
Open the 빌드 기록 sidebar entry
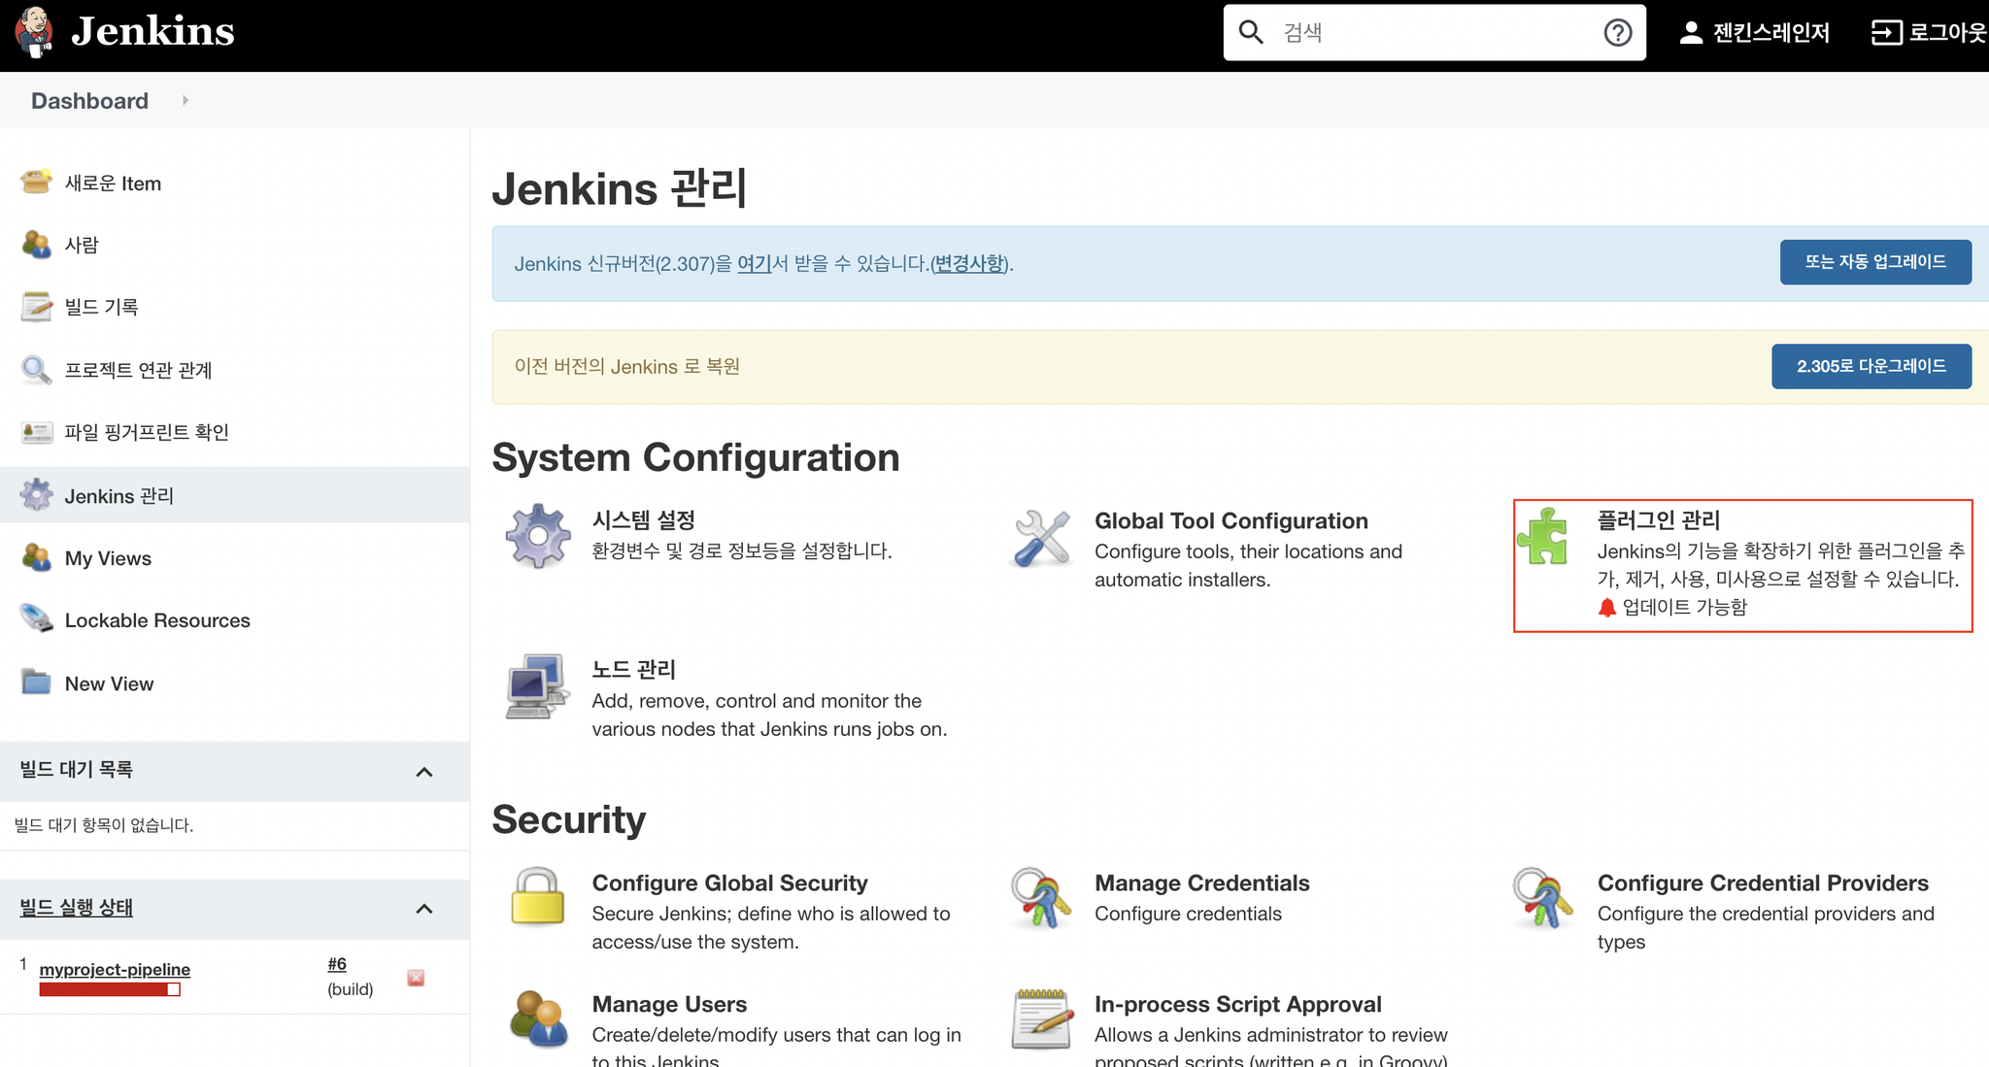(101, 307)
